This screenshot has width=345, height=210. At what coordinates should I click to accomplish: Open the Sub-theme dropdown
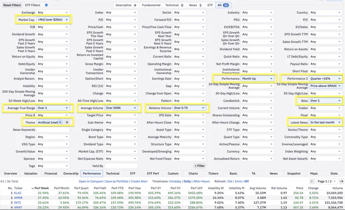click(x=121, y=122)
